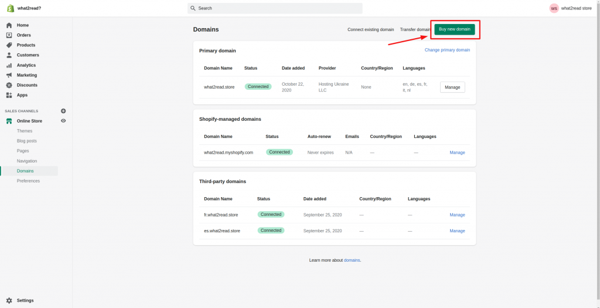Screen dimensions: 600x308
Task: Manage the fr.what2read.store domain
Action: click(x=457, y=215)
